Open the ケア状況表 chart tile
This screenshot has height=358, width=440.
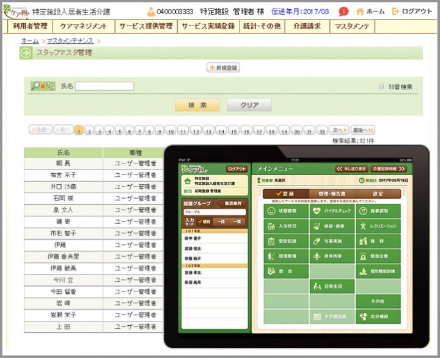coord(332,317)
